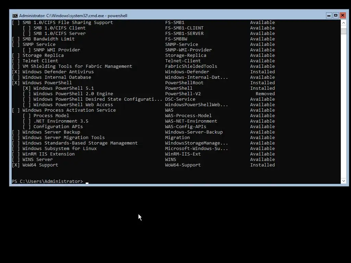Click 'WinRM IIS Extension' display name
Viewport: 351px width, 263px height.
pyautogui.click(x=49, y=154)
